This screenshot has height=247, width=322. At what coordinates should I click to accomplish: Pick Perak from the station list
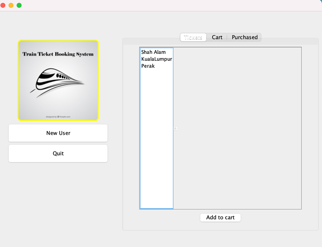click(148, 66)
